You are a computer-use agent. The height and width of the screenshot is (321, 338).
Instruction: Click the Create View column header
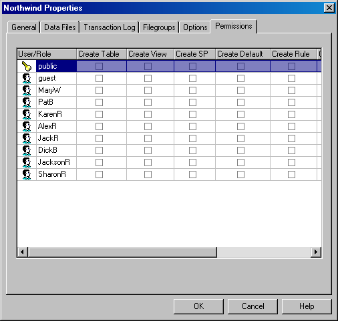click(150, 54)
